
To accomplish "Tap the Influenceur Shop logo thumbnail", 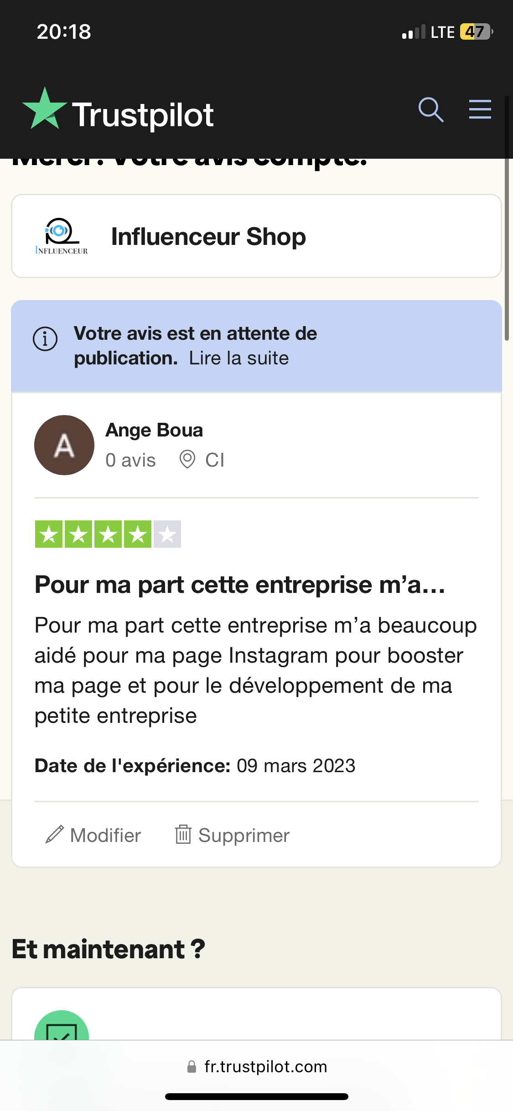I will click(x=62, y=236).
